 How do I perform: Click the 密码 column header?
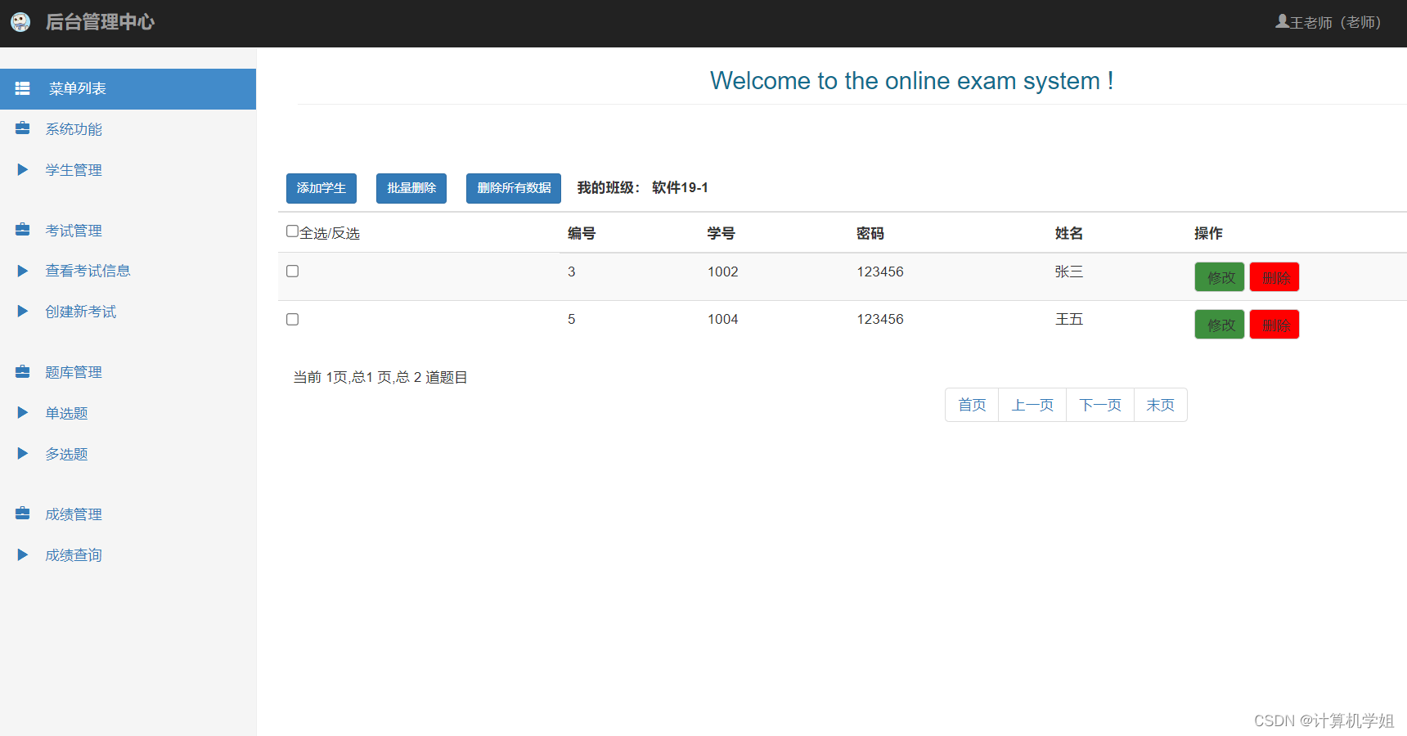point(870,233)
